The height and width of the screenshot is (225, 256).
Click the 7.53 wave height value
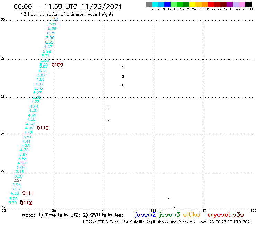[x=54, y=19]
